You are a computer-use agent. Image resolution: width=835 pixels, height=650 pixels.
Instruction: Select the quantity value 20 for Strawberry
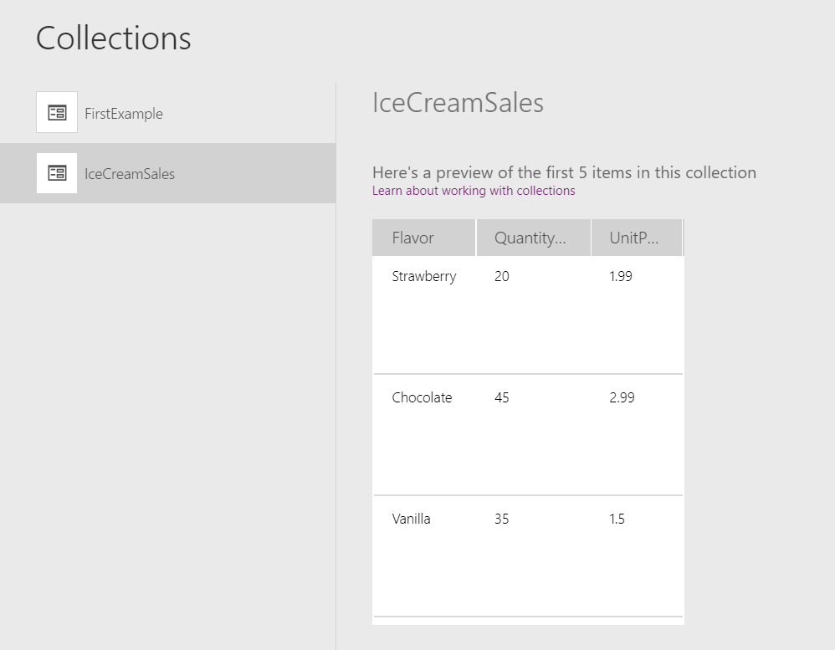tap(501, 276)
